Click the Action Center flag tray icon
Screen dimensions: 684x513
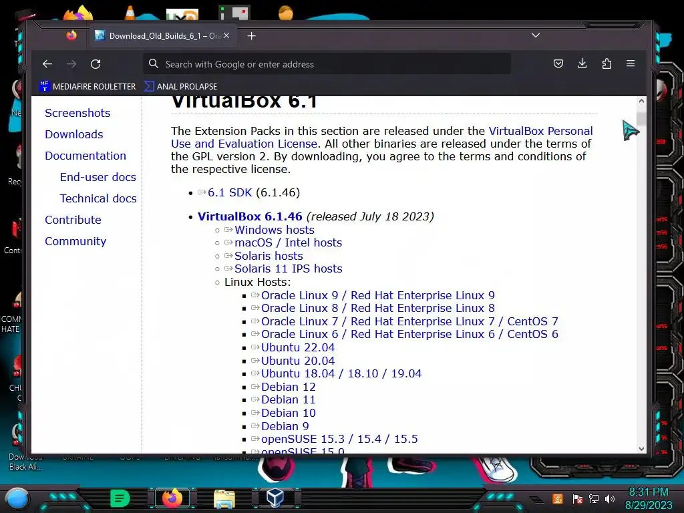click(x=578, y=498)
